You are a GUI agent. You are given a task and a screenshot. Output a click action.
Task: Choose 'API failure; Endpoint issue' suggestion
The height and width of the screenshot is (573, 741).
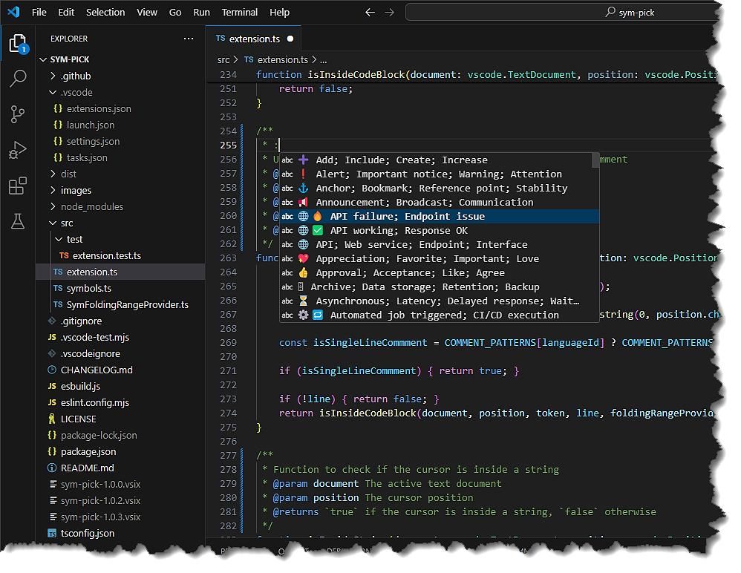coord(407,216)
